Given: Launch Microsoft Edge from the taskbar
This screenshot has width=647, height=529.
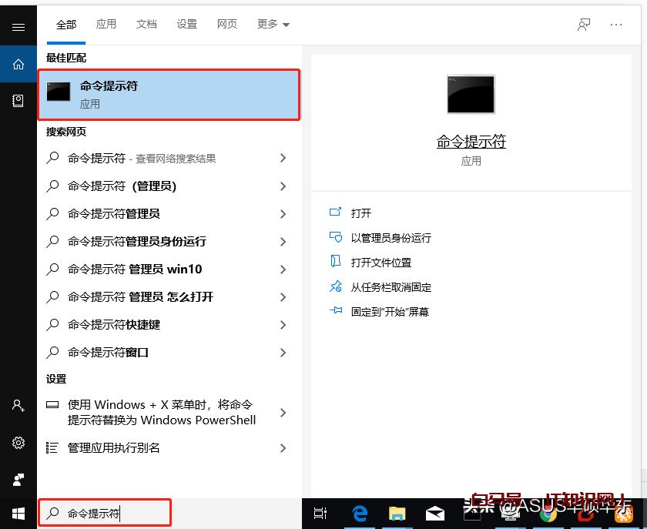Looking at the screenshot, I should click(360, 513).
